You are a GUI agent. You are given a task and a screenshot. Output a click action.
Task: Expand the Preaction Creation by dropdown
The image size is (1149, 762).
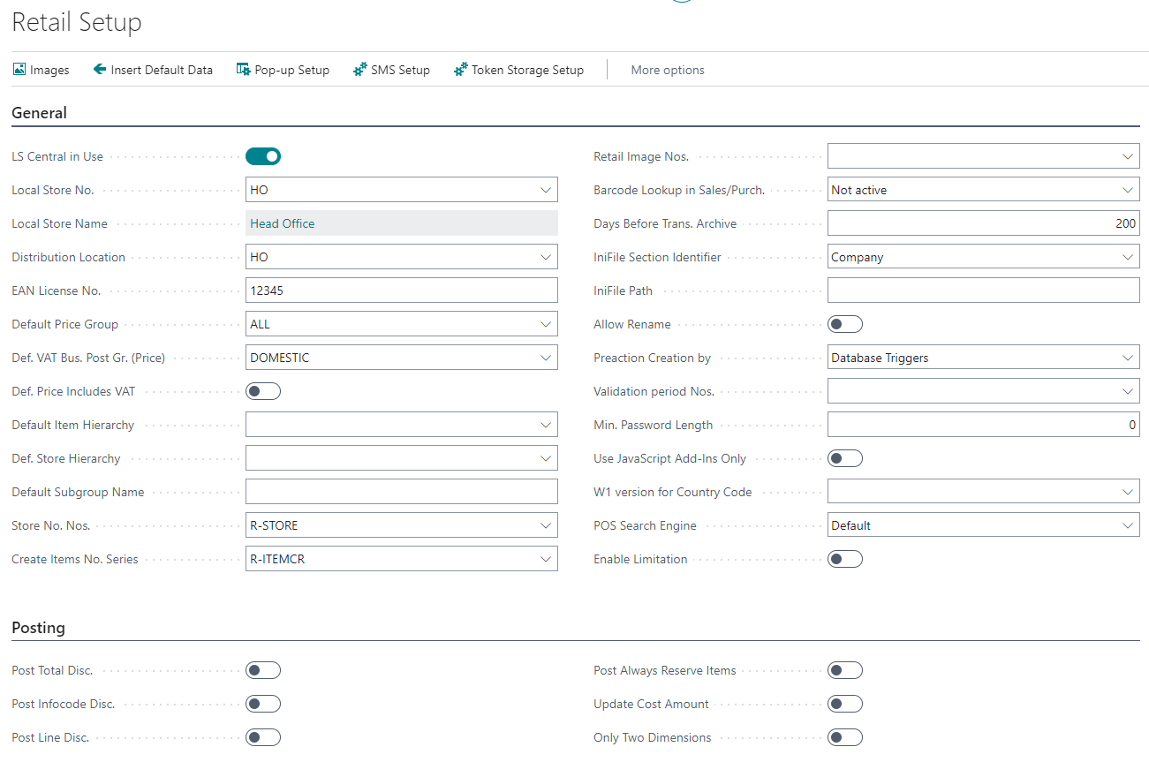click(1127, 358)
